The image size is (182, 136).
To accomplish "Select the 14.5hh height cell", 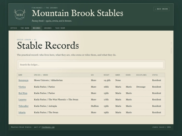I will point(107,80).
